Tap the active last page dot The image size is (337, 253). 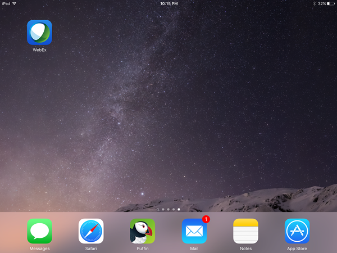(x=179, y=209)
